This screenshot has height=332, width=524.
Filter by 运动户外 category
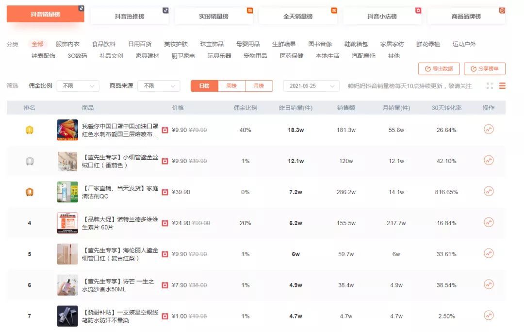[x=464, y=44]
